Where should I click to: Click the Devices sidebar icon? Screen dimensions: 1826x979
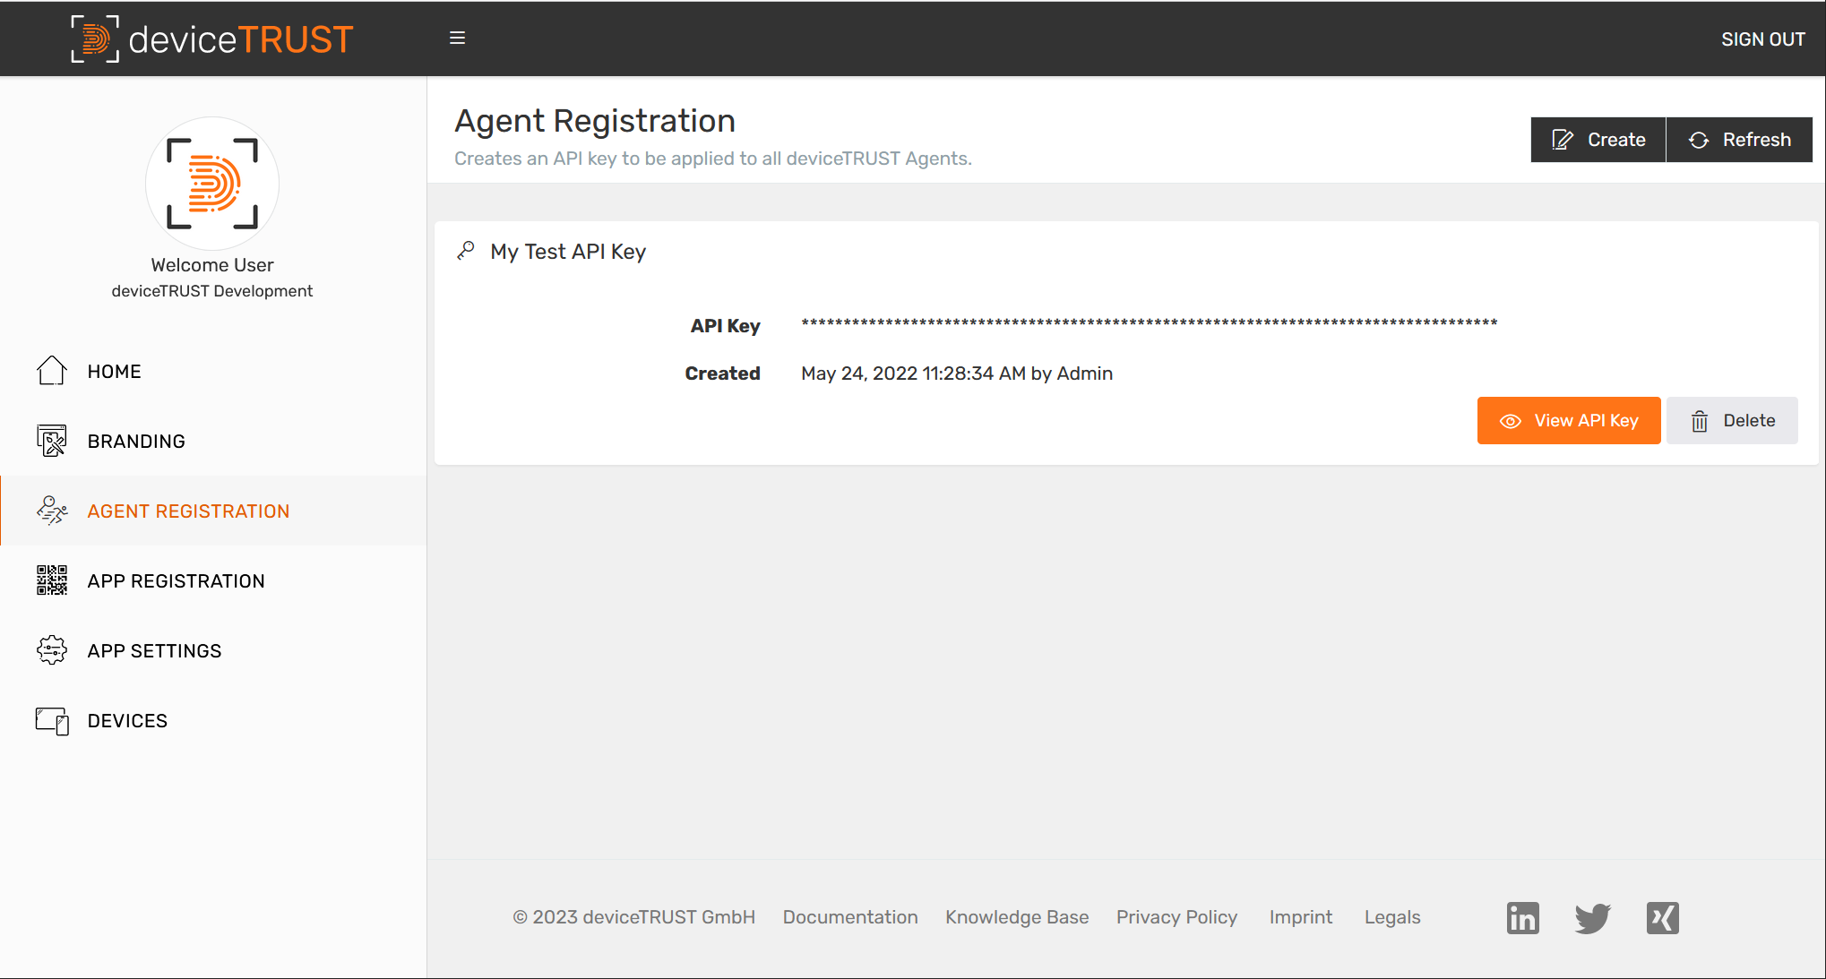click(x=51, y=721)
